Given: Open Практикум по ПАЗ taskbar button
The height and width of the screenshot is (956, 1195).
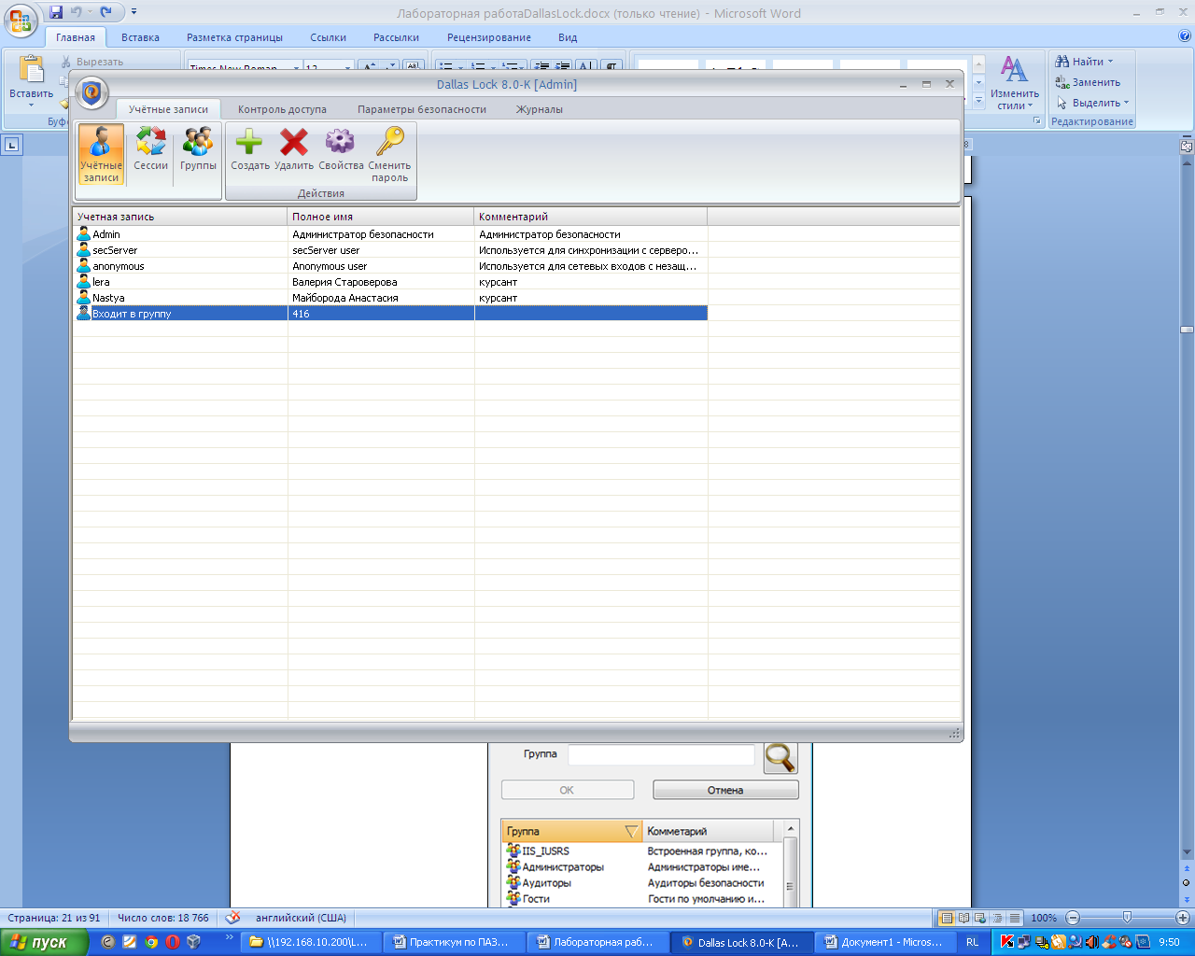Looking at the screenshot, I should click(454, 942).
